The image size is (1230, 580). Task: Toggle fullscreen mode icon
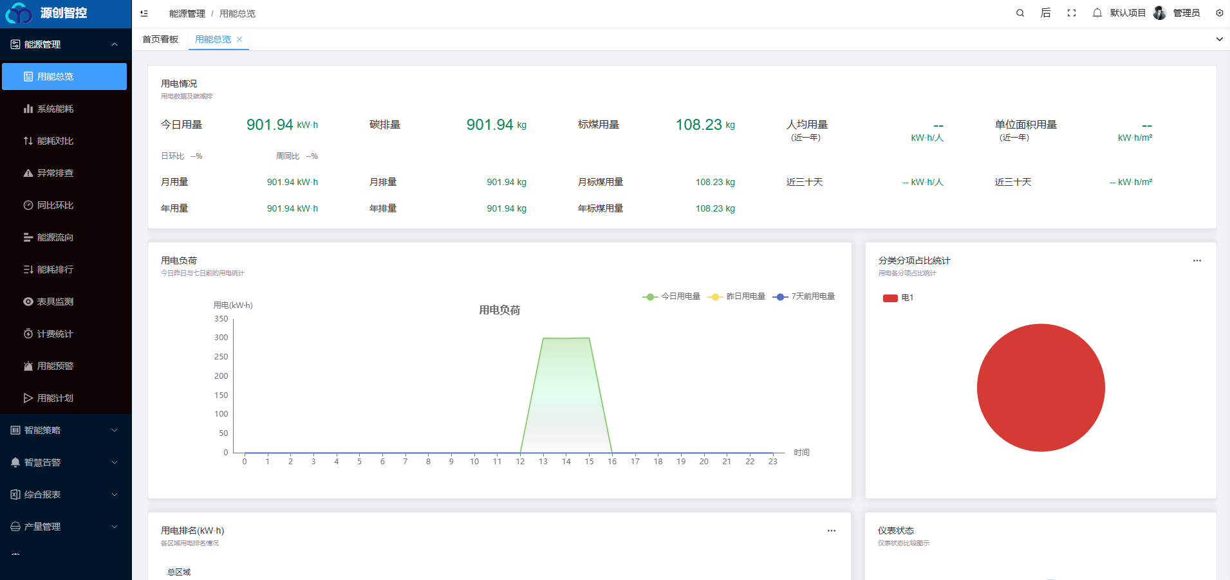[x=1072, y=13]
